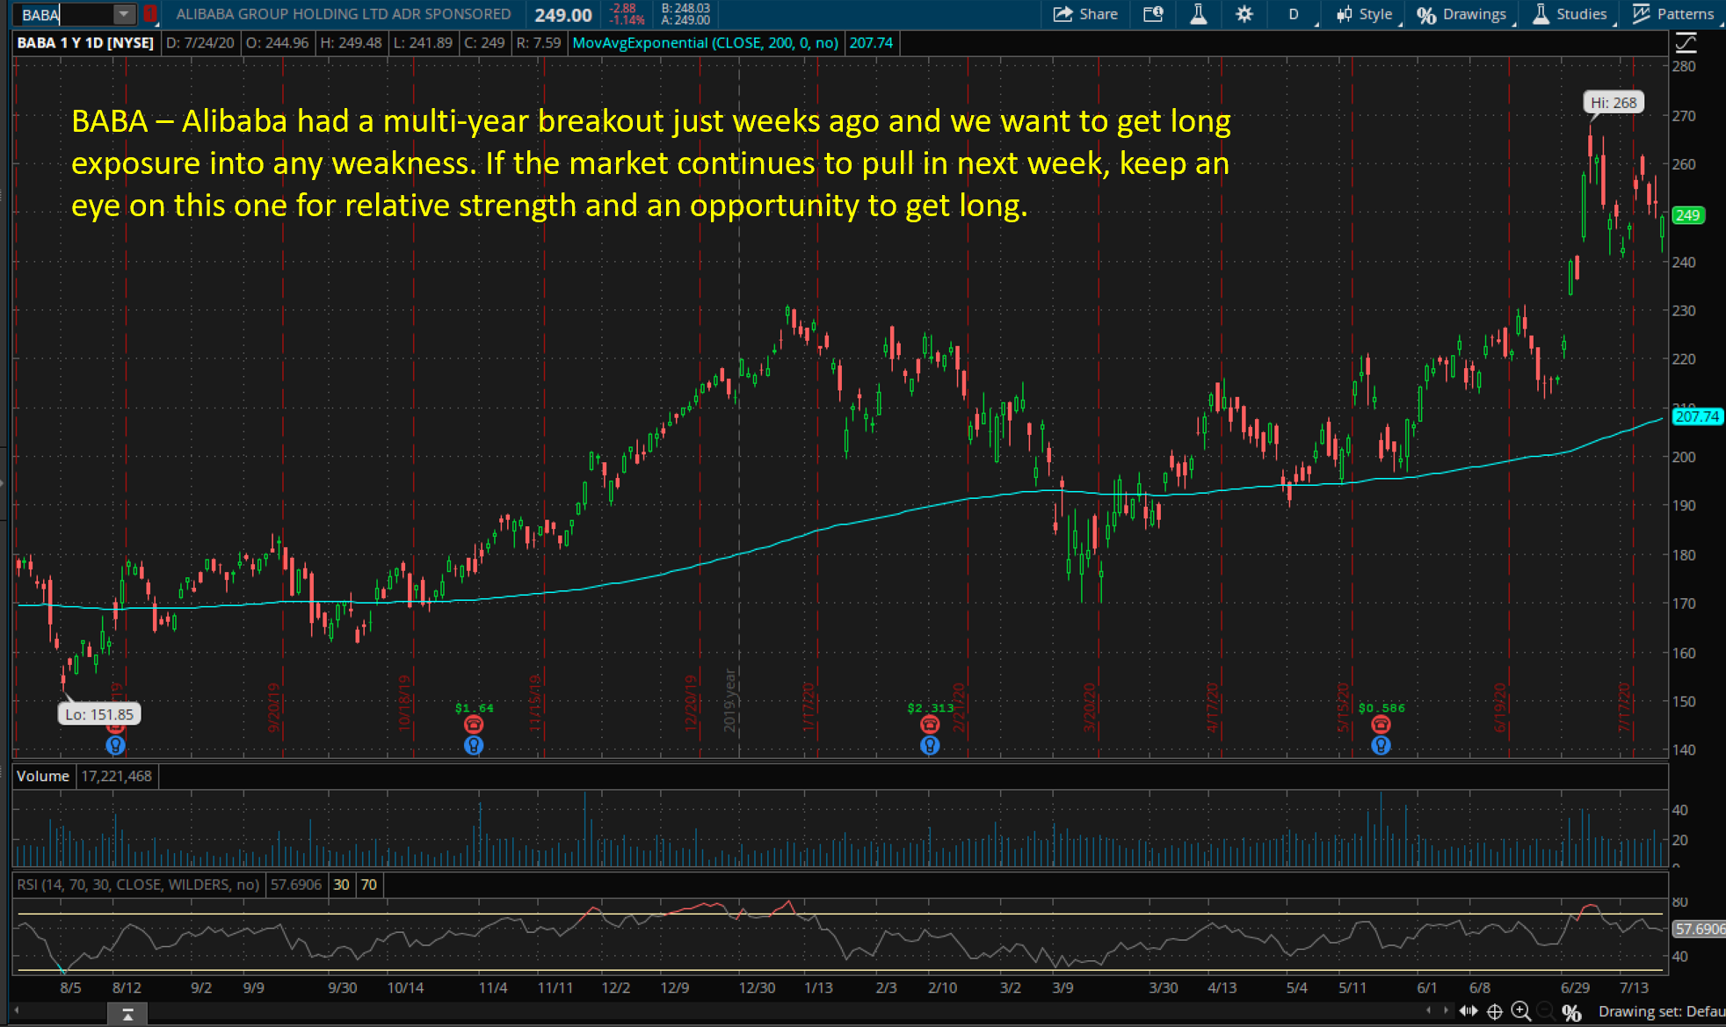
Task: Click the 'D: 7/24/20' date field
Action: pyautogui.click(x=200, y=43)
